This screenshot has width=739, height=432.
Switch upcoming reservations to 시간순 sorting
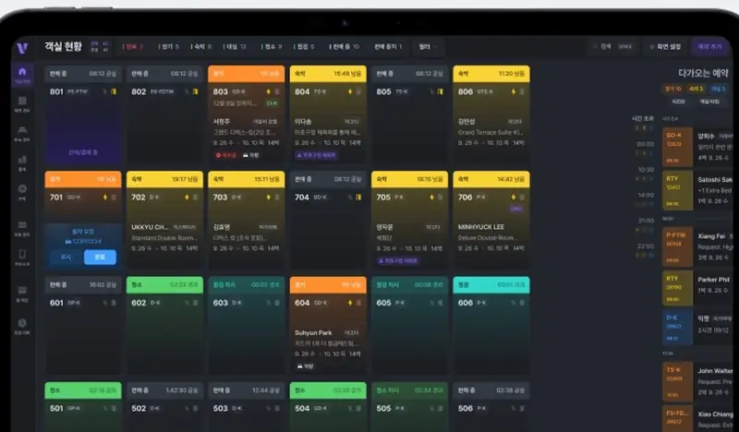[678, 102]
